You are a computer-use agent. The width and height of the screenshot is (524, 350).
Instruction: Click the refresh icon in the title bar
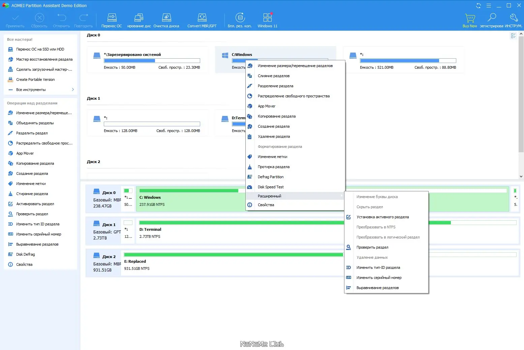(x=479, y=6)
